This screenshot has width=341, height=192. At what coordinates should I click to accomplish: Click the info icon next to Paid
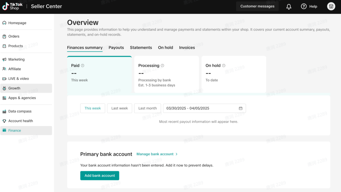83,66
